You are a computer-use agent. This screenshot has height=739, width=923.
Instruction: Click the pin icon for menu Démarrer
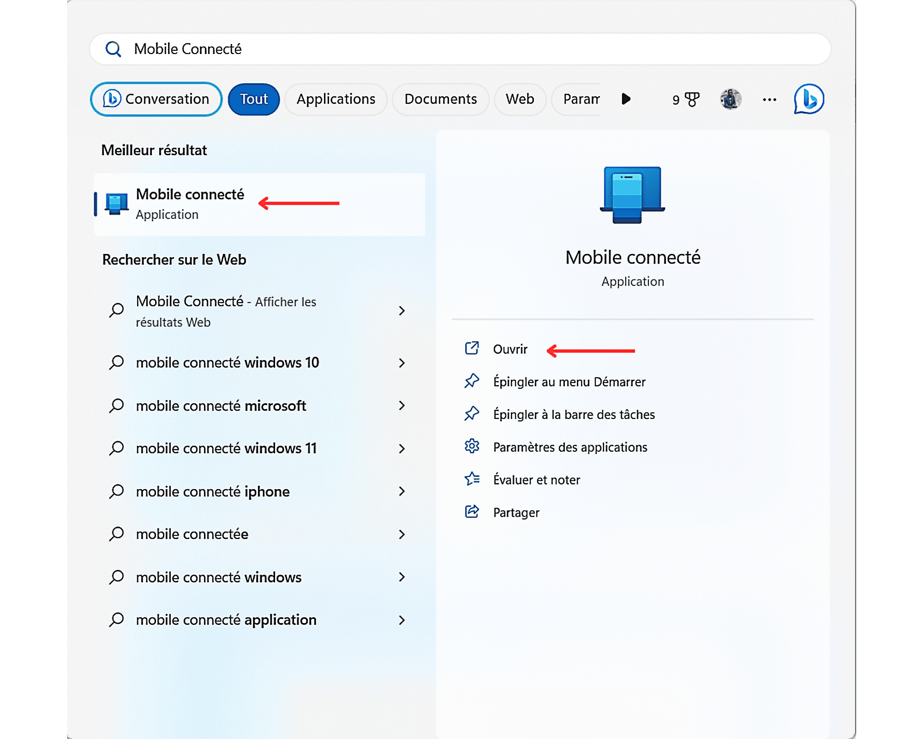tap(472, 381)
